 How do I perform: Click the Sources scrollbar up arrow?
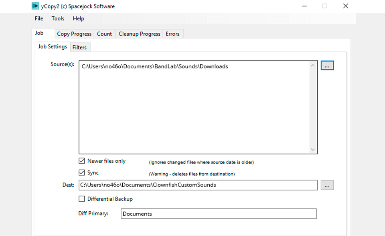tap(313, 65)
